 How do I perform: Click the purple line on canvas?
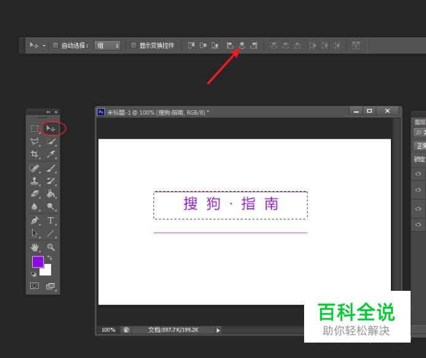pos(230,233)
